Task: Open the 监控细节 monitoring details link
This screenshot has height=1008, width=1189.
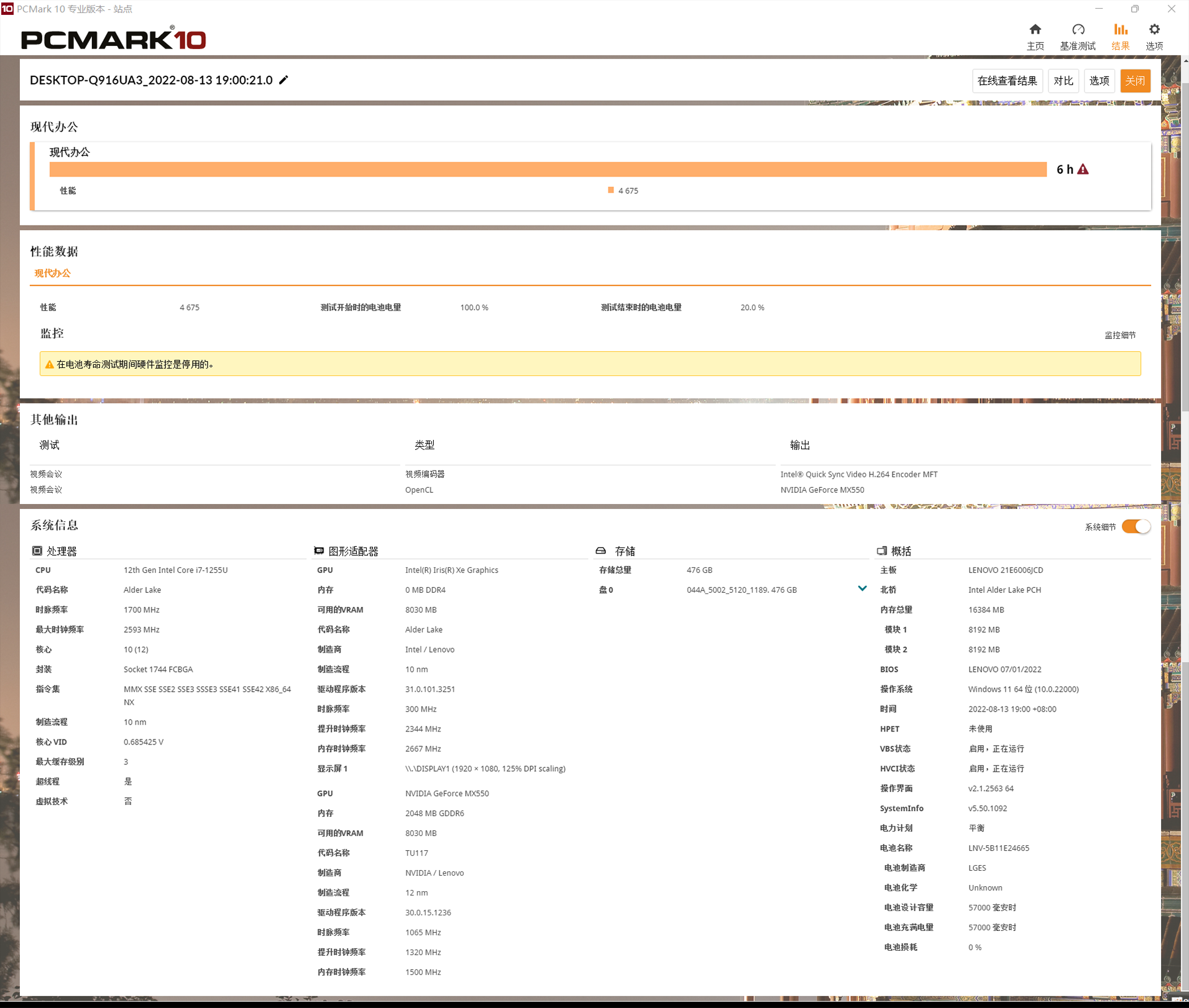Action: point(1120,336)
